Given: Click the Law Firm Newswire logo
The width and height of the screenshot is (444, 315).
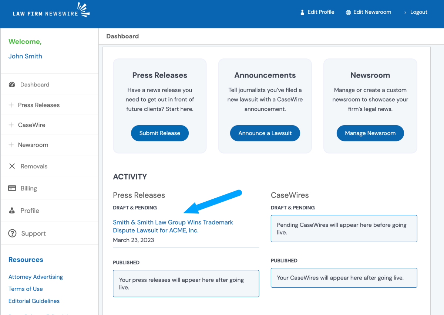Looking at the screenshot, I should coord(51,11).
